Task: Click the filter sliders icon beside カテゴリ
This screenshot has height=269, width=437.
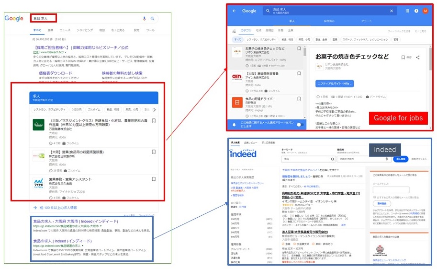Action: [234, 31]
